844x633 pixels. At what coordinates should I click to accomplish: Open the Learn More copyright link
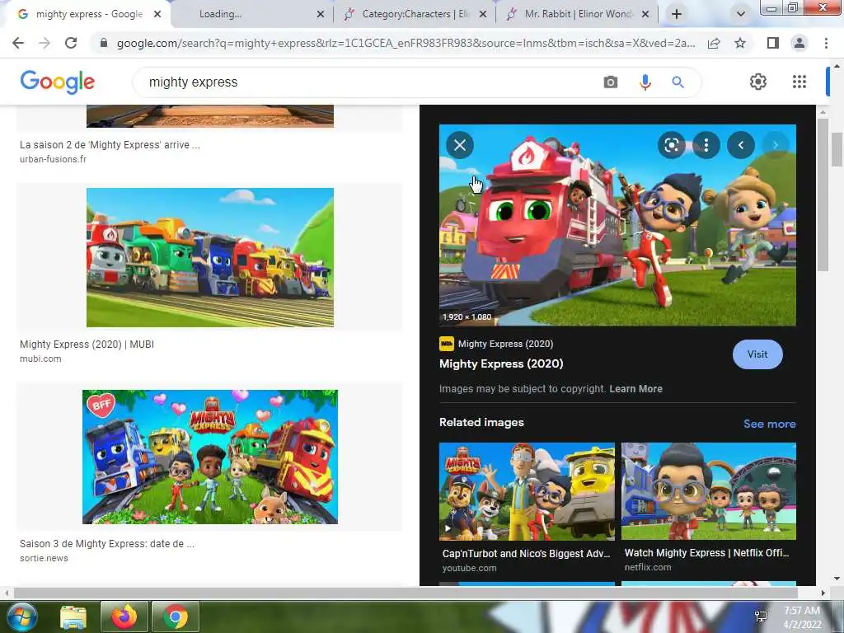pos(635,389)
